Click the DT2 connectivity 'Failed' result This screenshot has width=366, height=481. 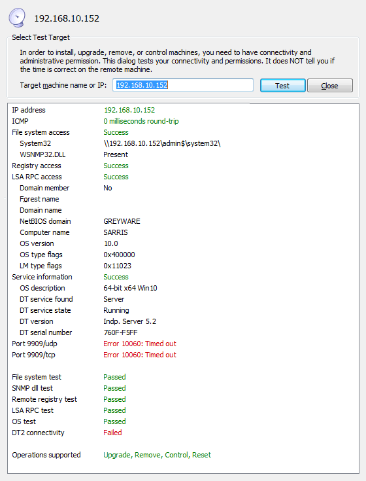(x=112, y=433)
